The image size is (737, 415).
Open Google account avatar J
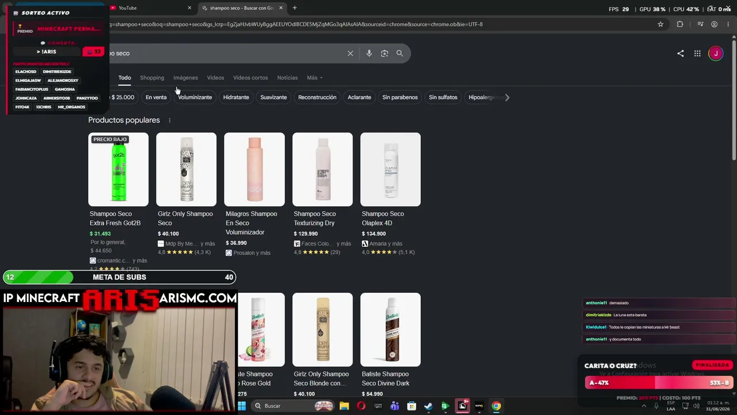point(716,54)
